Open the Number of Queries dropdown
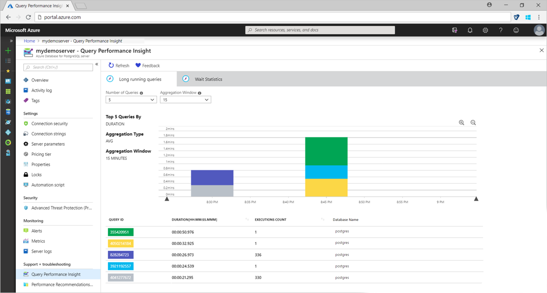Viewport: 547px width, 293px height. pyautogui.click(x=131, y=100)
